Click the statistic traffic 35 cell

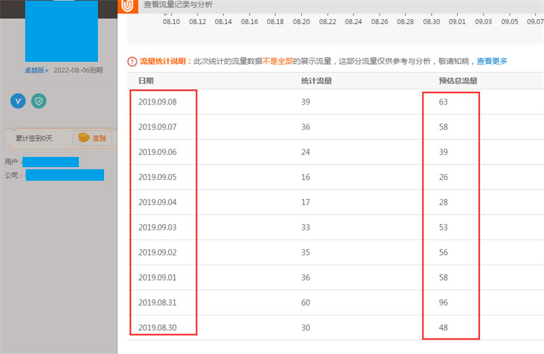(x=305, y=252)
